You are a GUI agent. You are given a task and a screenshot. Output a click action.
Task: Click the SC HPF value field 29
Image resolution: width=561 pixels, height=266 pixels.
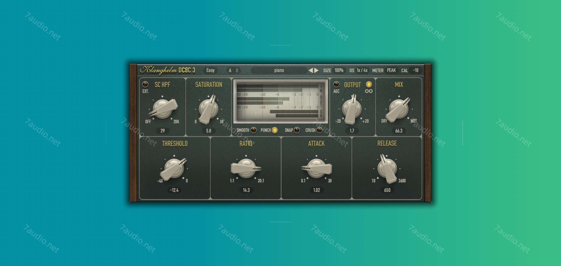click(x=162, y=131)
